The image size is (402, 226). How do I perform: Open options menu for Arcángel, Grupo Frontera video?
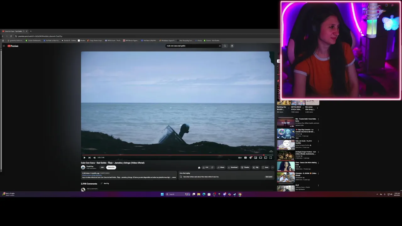[318, 152]
